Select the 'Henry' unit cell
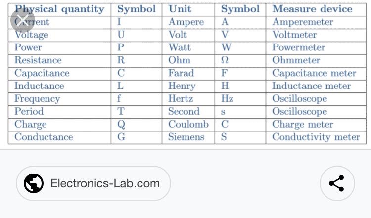 click(x=182, y=86)
